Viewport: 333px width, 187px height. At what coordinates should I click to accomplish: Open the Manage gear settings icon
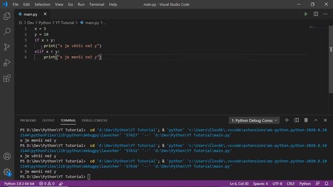(7, 172)
